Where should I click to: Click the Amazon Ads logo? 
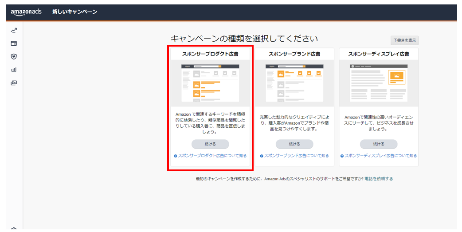pyautogui.click(x=26, y=12)
